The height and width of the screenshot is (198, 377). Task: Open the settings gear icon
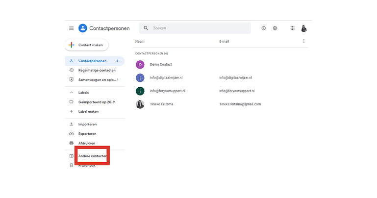(x=275, y=28)
